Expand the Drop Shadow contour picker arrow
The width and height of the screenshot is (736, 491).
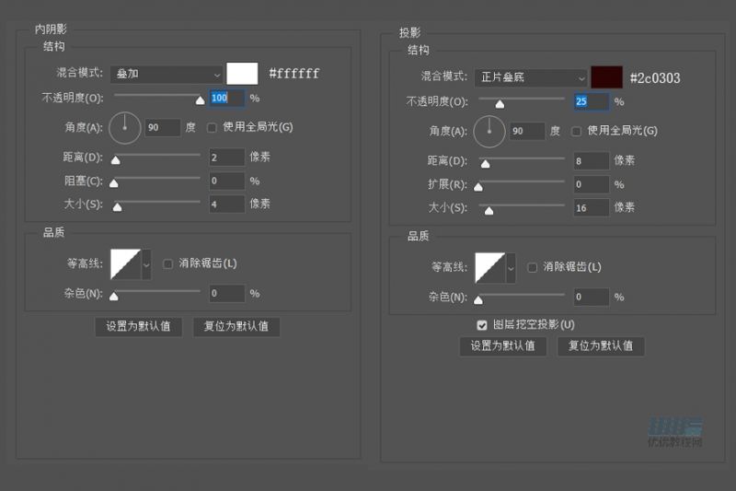click(511, 268)
